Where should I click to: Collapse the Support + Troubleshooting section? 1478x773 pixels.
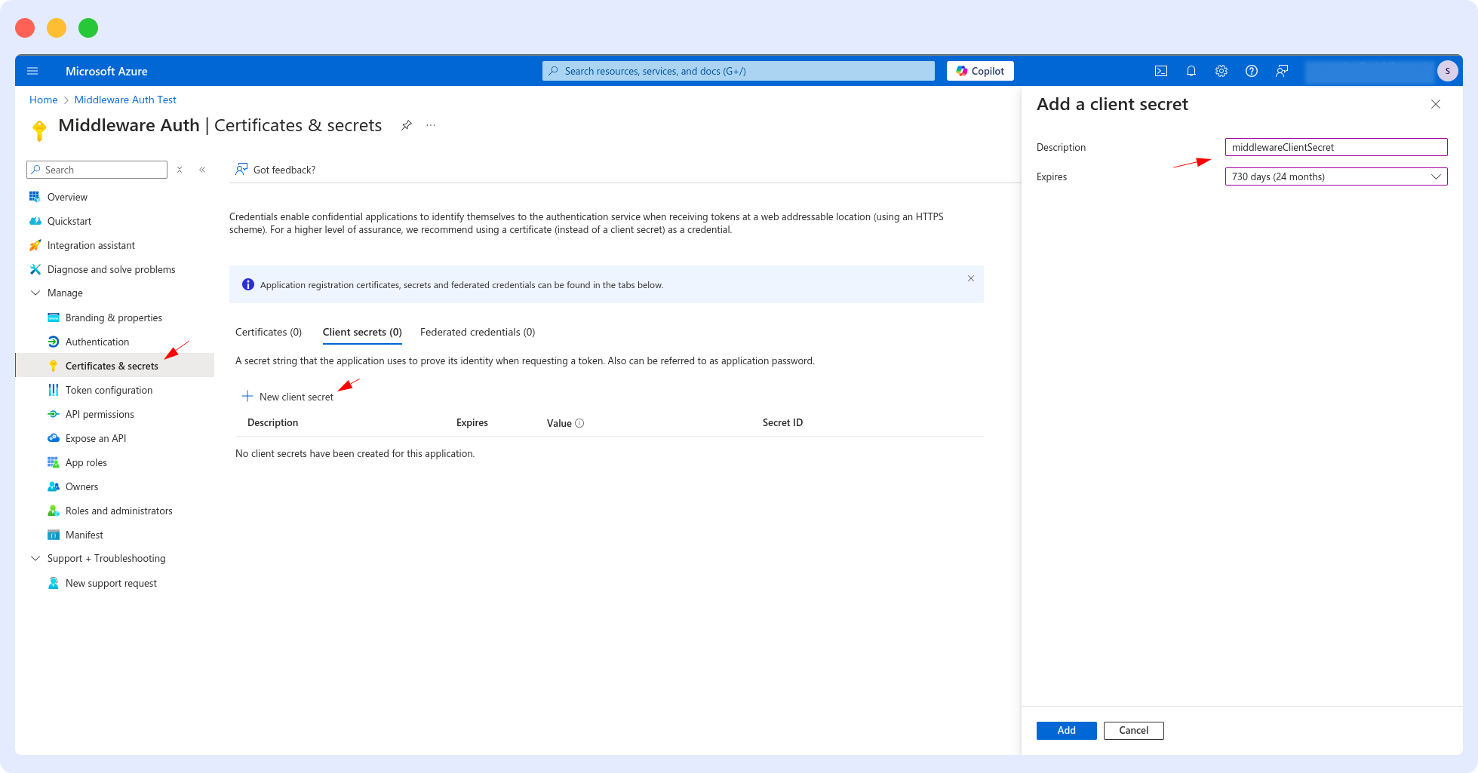pyautogui.click(x=35, y=558)
